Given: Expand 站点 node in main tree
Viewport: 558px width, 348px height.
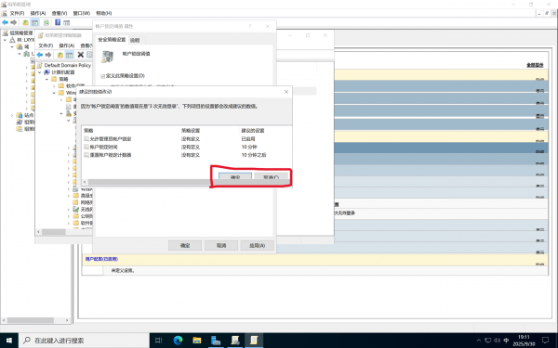Looking at the screenshot, I should pyautogui.click(x=12, y=115).
